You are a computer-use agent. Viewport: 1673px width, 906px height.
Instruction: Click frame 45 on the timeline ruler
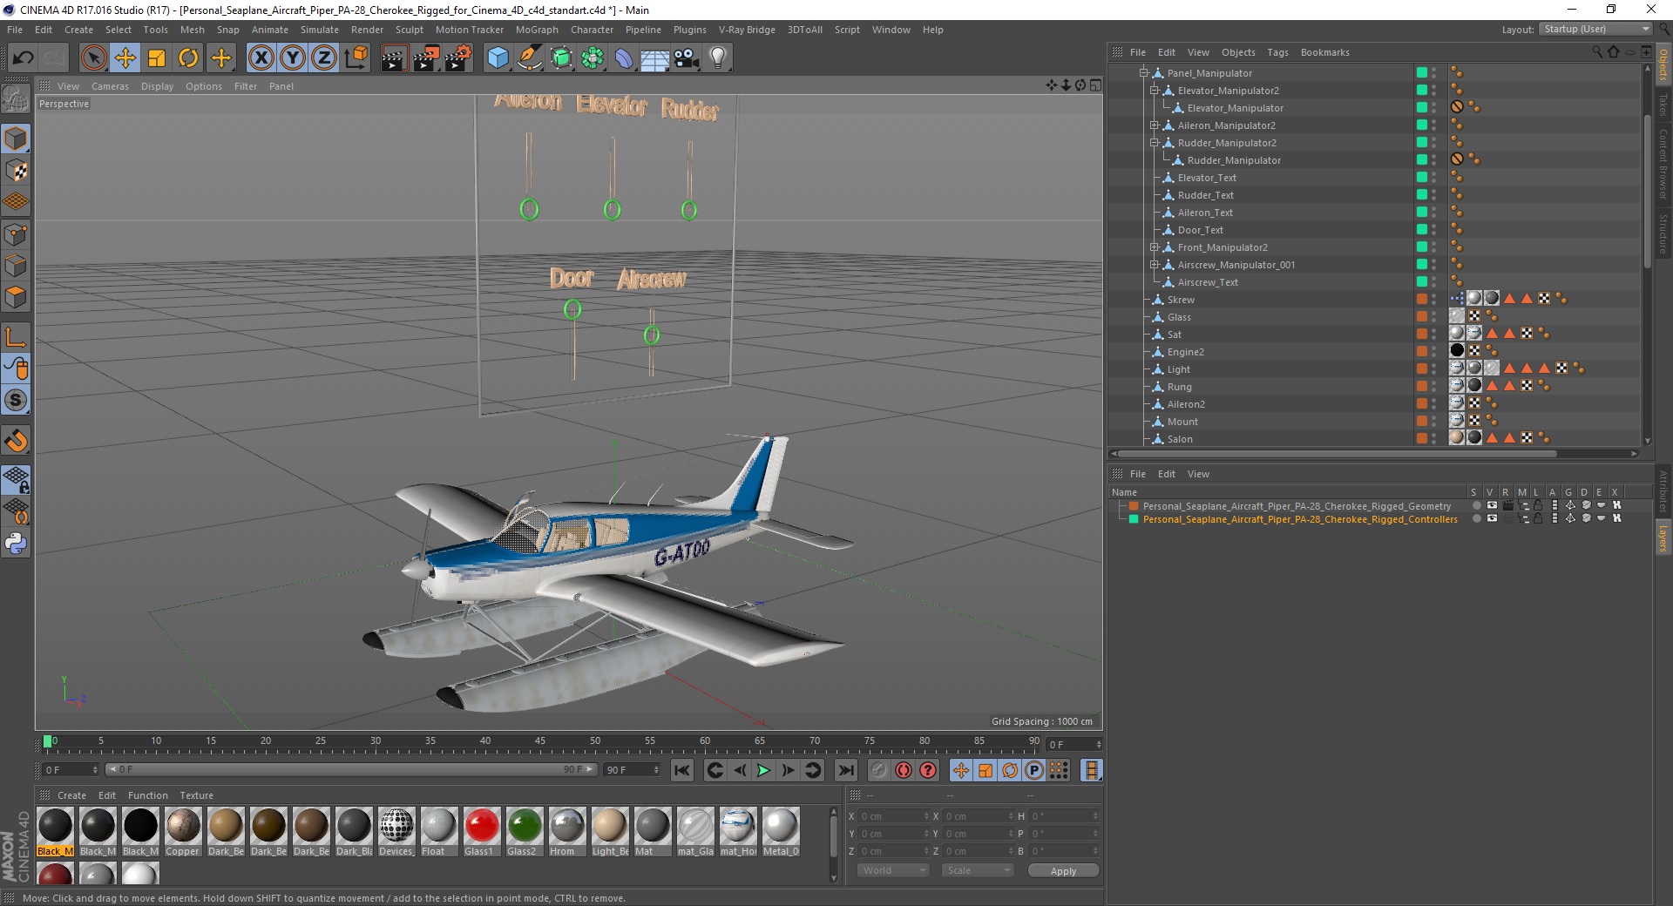coord(540,742)
